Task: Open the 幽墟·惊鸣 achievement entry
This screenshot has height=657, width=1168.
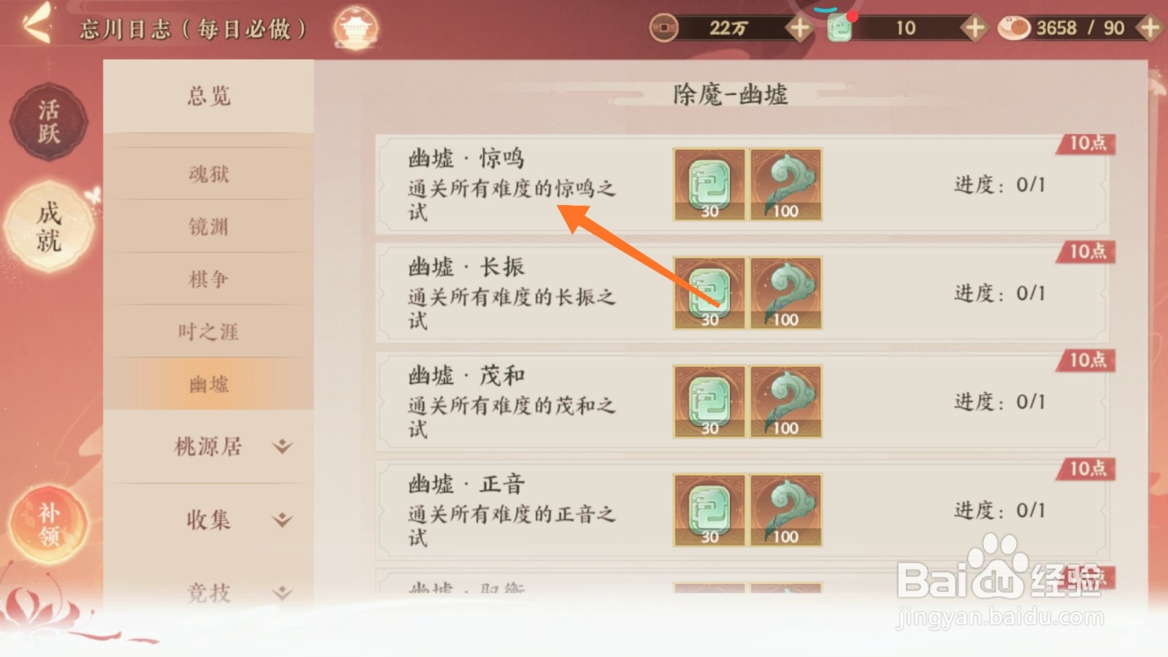Action: [x=742, y=185]
